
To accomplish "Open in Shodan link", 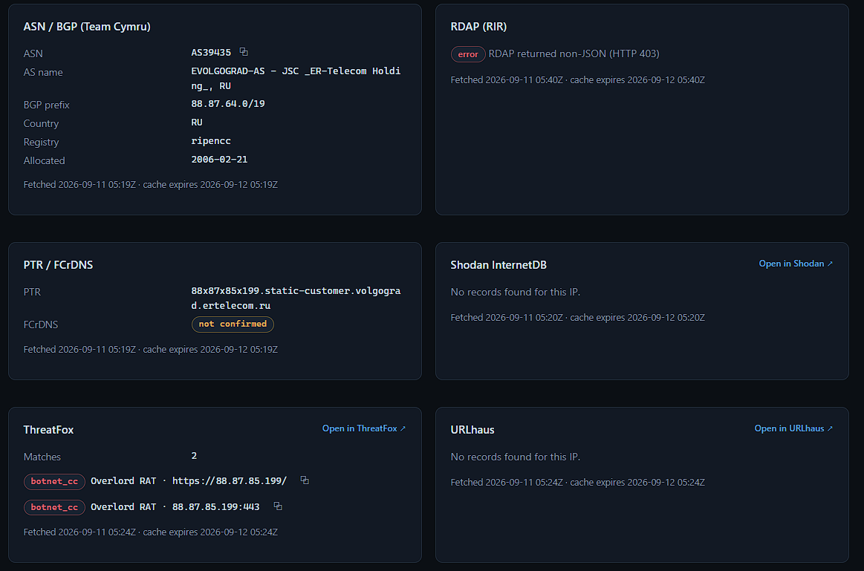I will pos(796,264).
